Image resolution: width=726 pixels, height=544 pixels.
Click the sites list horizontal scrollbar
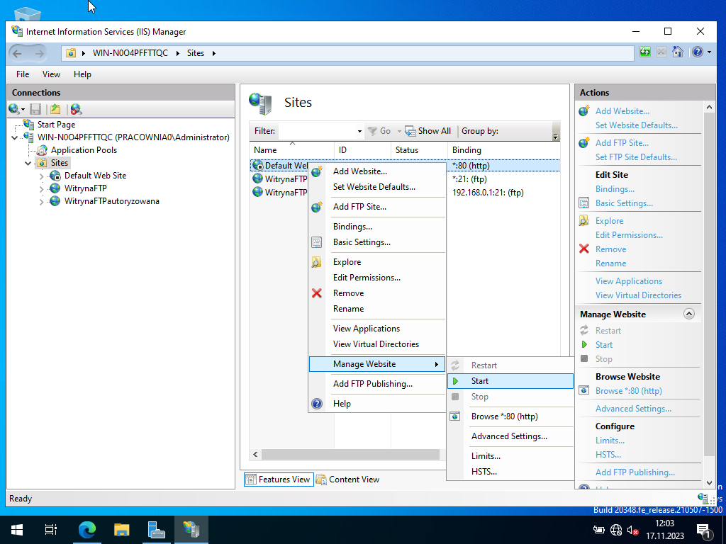350,455
